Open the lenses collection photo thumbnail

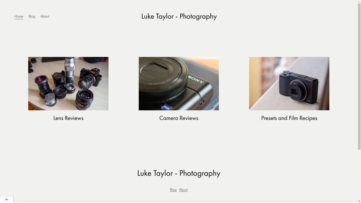[68, 84]
